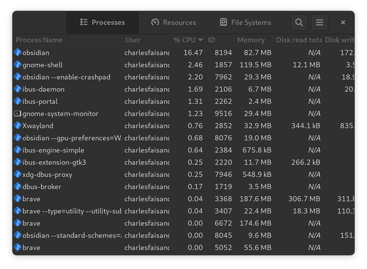Click the 119.5 MB memory value
The height and width of the screenshot is (269, 367).
coord(255,65)
